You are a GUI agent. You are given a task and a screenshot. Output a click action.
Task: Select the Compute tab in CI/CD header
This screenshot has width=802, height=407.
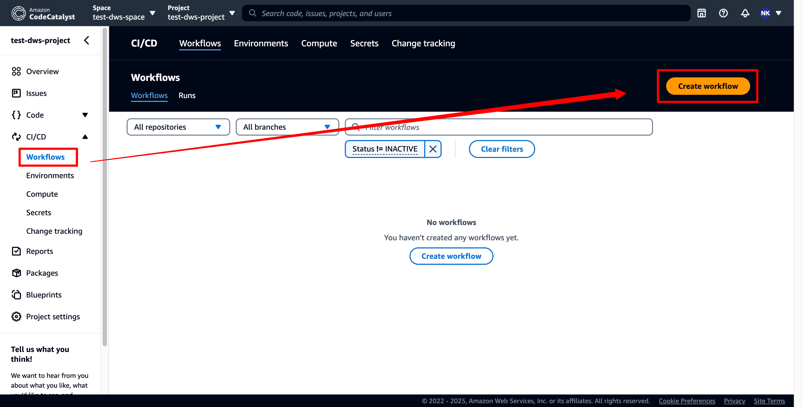coord(319,43)
